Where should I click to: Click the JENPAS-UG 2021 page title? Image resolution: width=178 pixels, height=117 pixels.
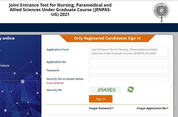[x=60, y=10]
